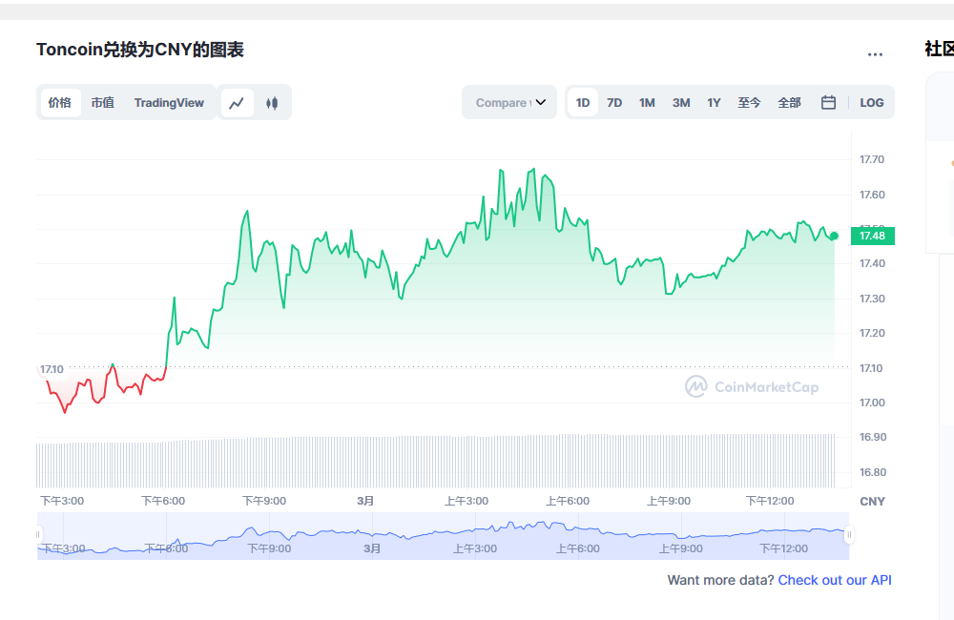Select the 市值 tab
The height and width of the screenshot is (620, 954).
pos(102,102)
